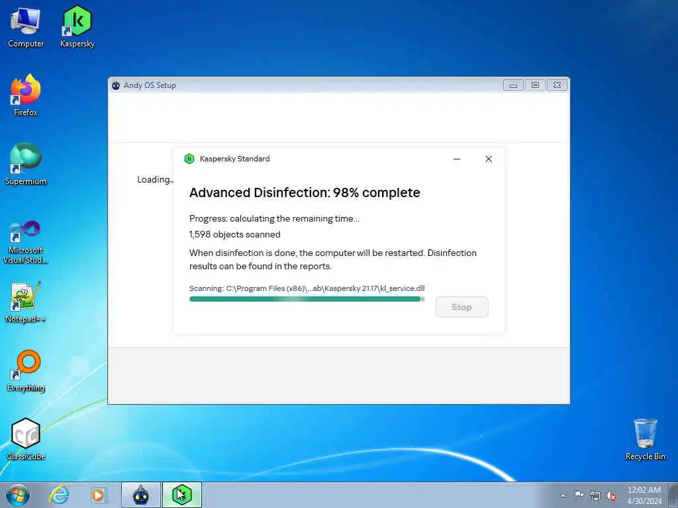The width and height of the screenshot is (678, 508).
Task: Select the Microsoft Visual Studio shortcut
Action: tap(26, 242)
